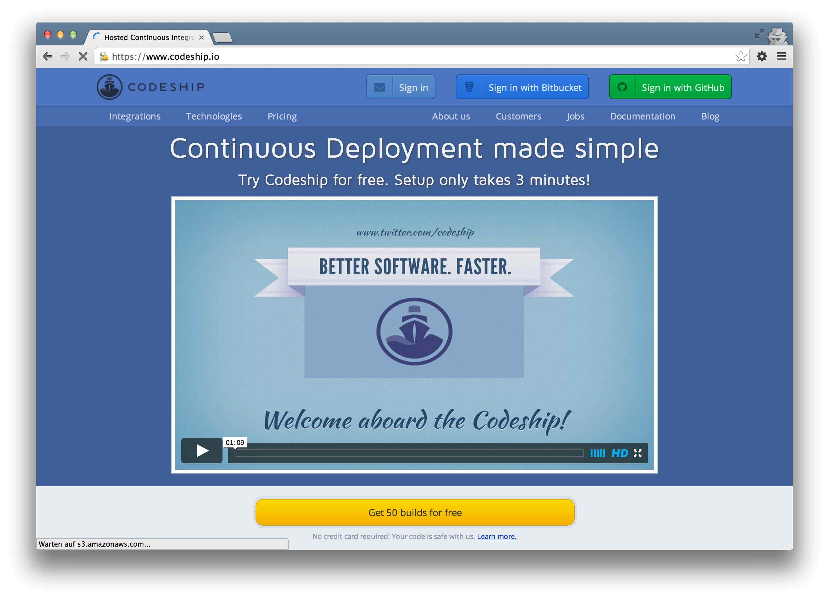829x600 pixels.
Task: Open Chrome hamburger menu
Action: tap(782, 56)
